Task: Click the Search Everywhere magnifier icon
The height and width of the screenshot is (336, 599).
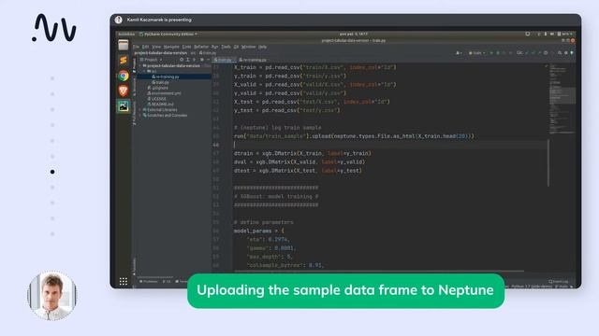Action: pyautogui.click(x=560, y=53)
